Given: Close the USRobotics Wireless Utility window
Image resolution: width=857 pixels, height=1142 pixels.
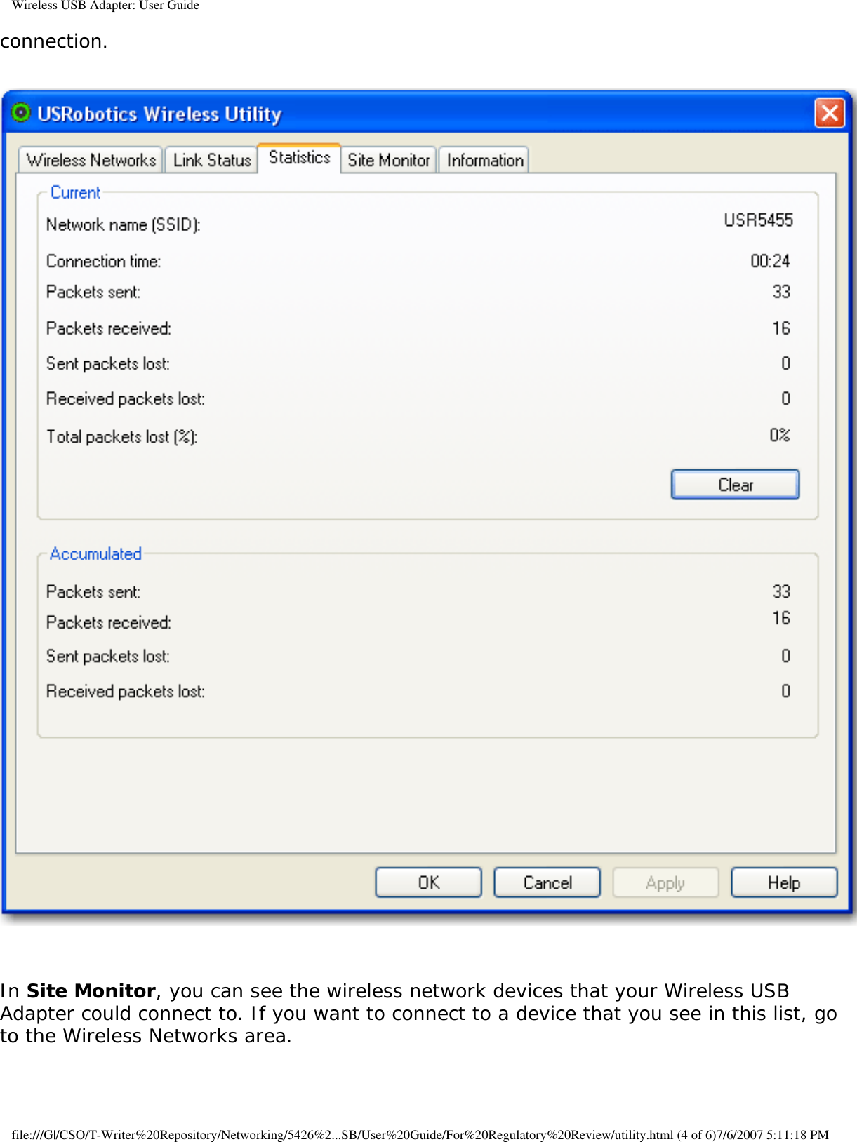Looking at the screenshot, I should pyautogui.click(x=829, y=113).
